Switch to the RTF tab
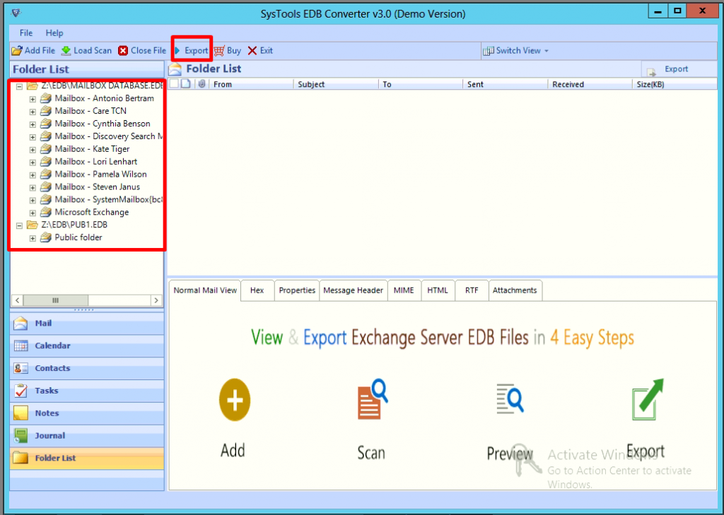This screenshot has width=724, height=515. 472,291
